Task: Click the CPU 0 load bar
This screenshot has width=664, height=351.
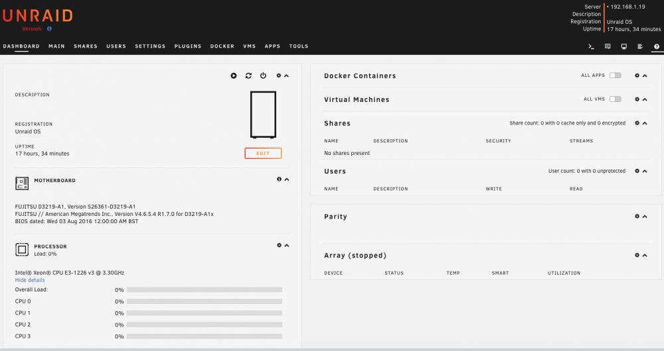Action: tap(204, 301)
